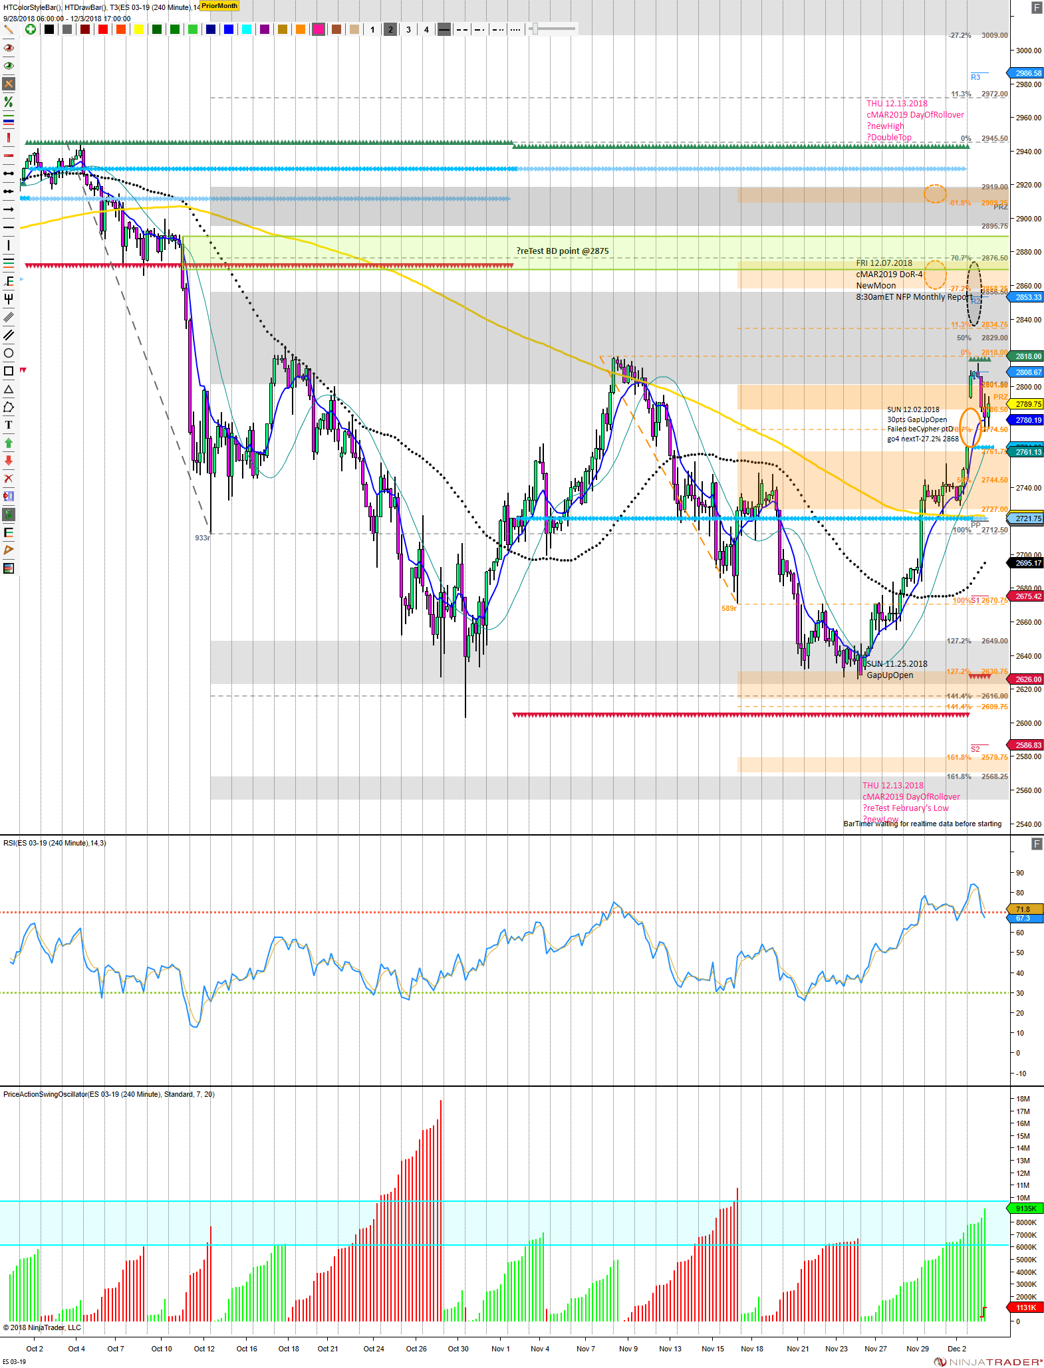Click the green plus add icon
Screen dimensions: 1044x1368
(31, 29)
